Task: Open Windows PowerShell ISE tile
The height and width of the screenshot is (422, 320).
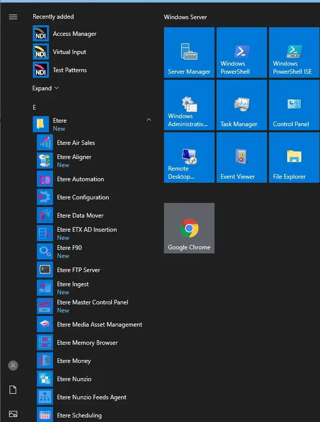Action: pos(294,52)
